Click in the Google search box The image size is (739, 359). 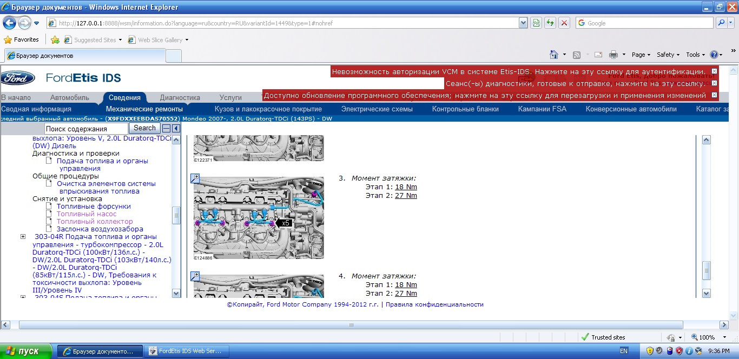644,23
